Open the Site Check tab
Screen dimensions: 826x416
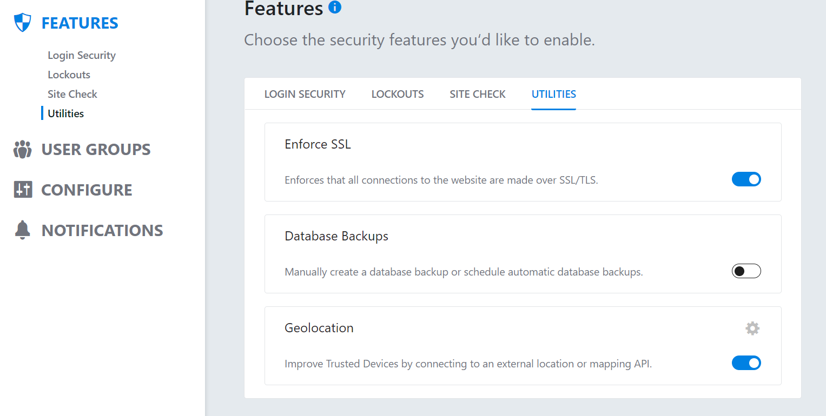coord(478,94)
